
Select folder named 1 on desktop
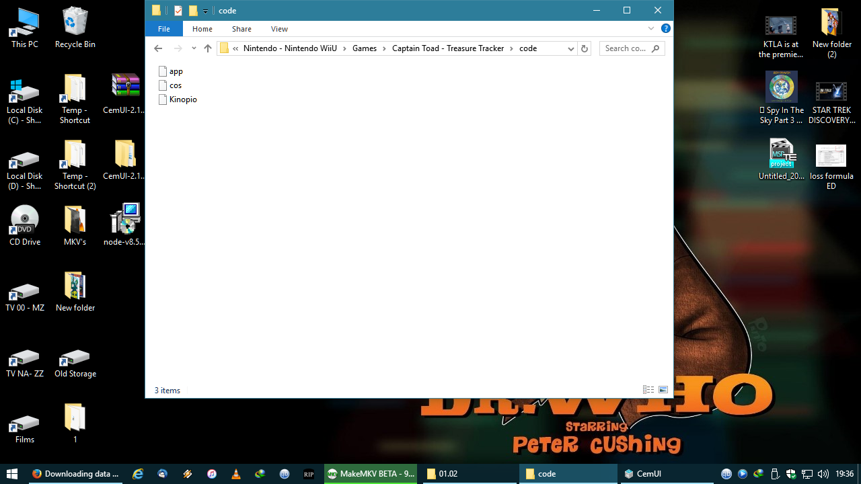[75, 424]
